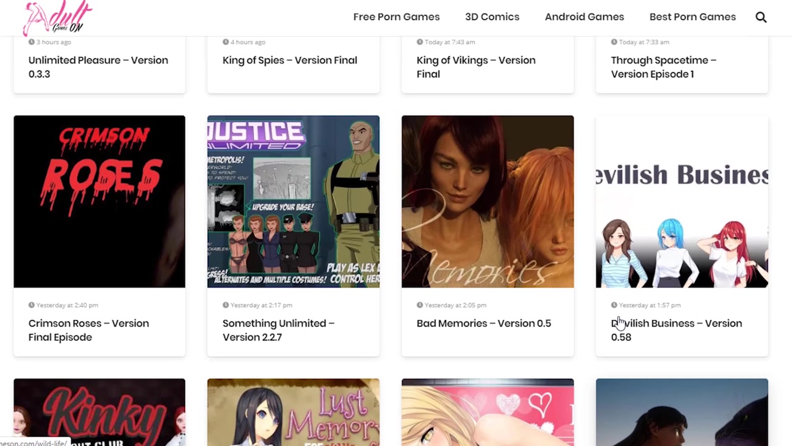Open the Crimson Roses – Version Final Episode link
The height and width of the screenshot is (446, 792).
[x=88, y=330]
